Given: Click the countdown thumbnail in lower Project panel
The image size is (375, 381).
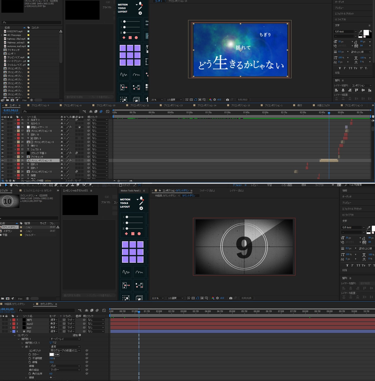Looking at the screenshot, I should [x=9, y=201].
